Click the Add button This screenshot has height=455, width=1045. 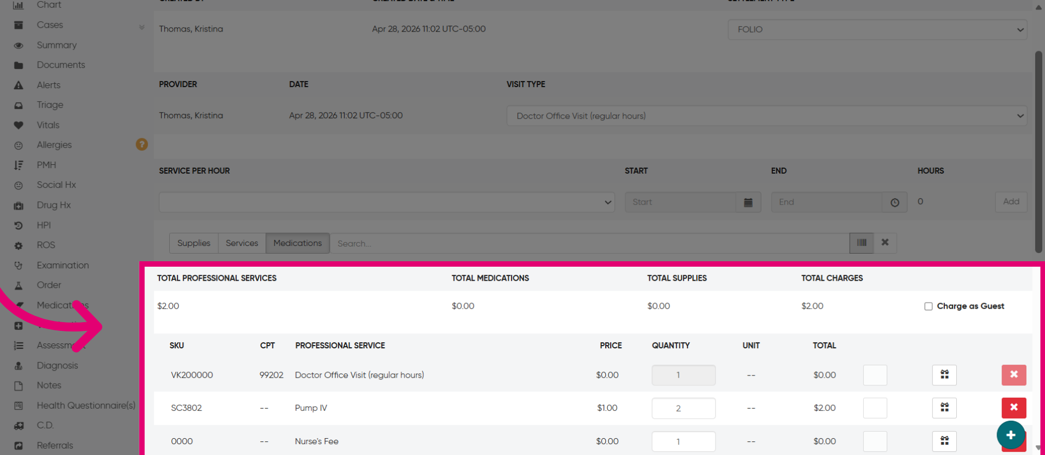pyautogui.click(x=1011, y=202)
